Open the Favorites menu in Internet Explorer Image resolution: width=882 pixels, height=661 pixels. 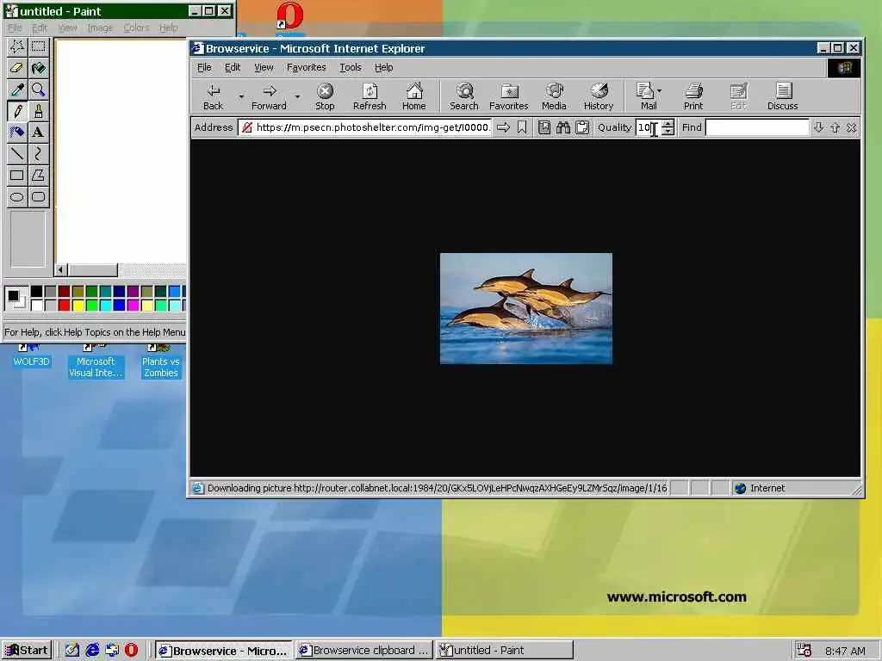[x=306, y=67]
